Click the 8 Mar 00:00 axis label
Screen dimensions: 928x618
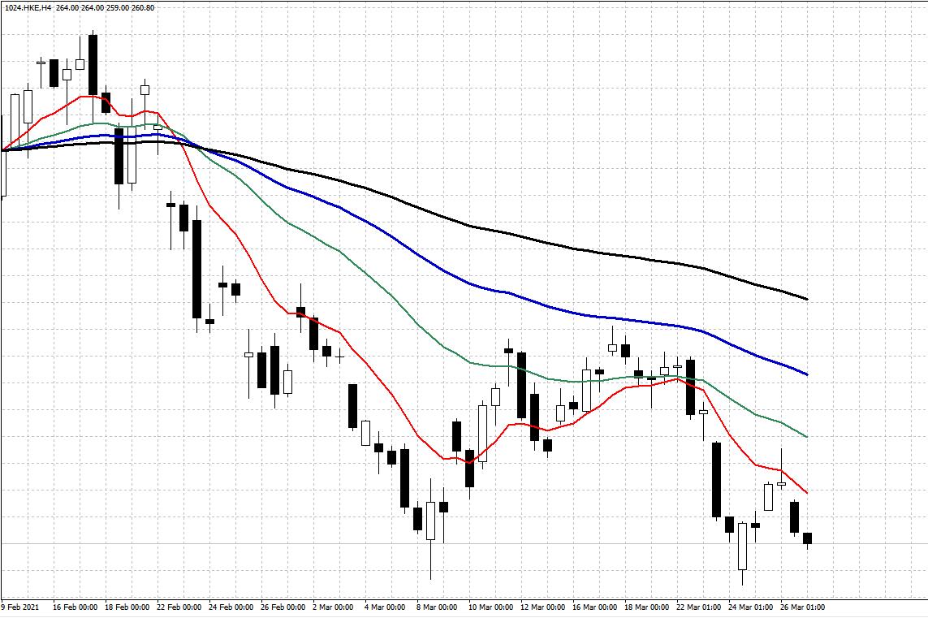pyautogui.click(x=437, y=607)
